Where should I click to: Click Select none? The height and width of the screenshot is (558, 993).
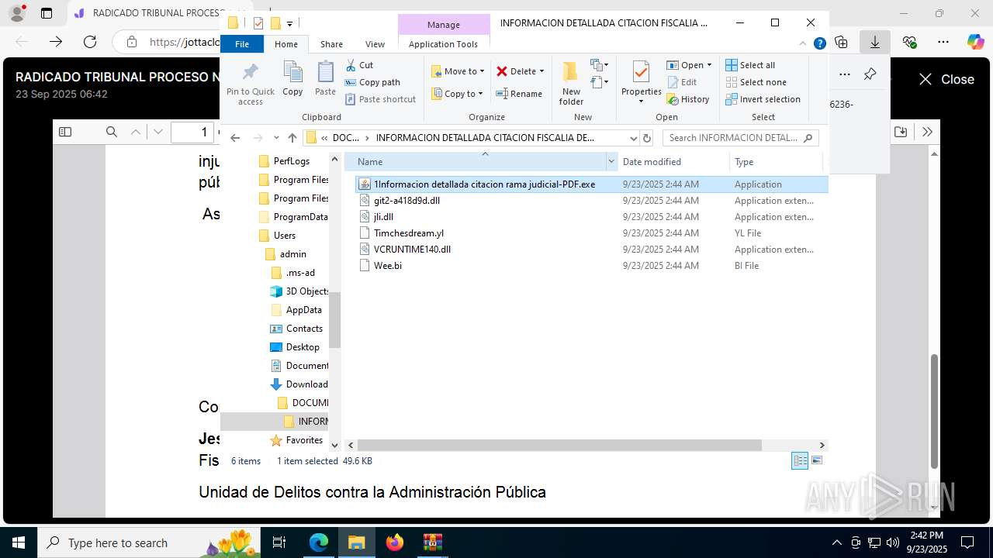(x=756, y=82)
